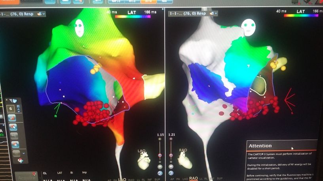Viewport: 323px width, 181px height.
Task: Click the zoom-in plus on left view
Action: [x=160, y=139]
